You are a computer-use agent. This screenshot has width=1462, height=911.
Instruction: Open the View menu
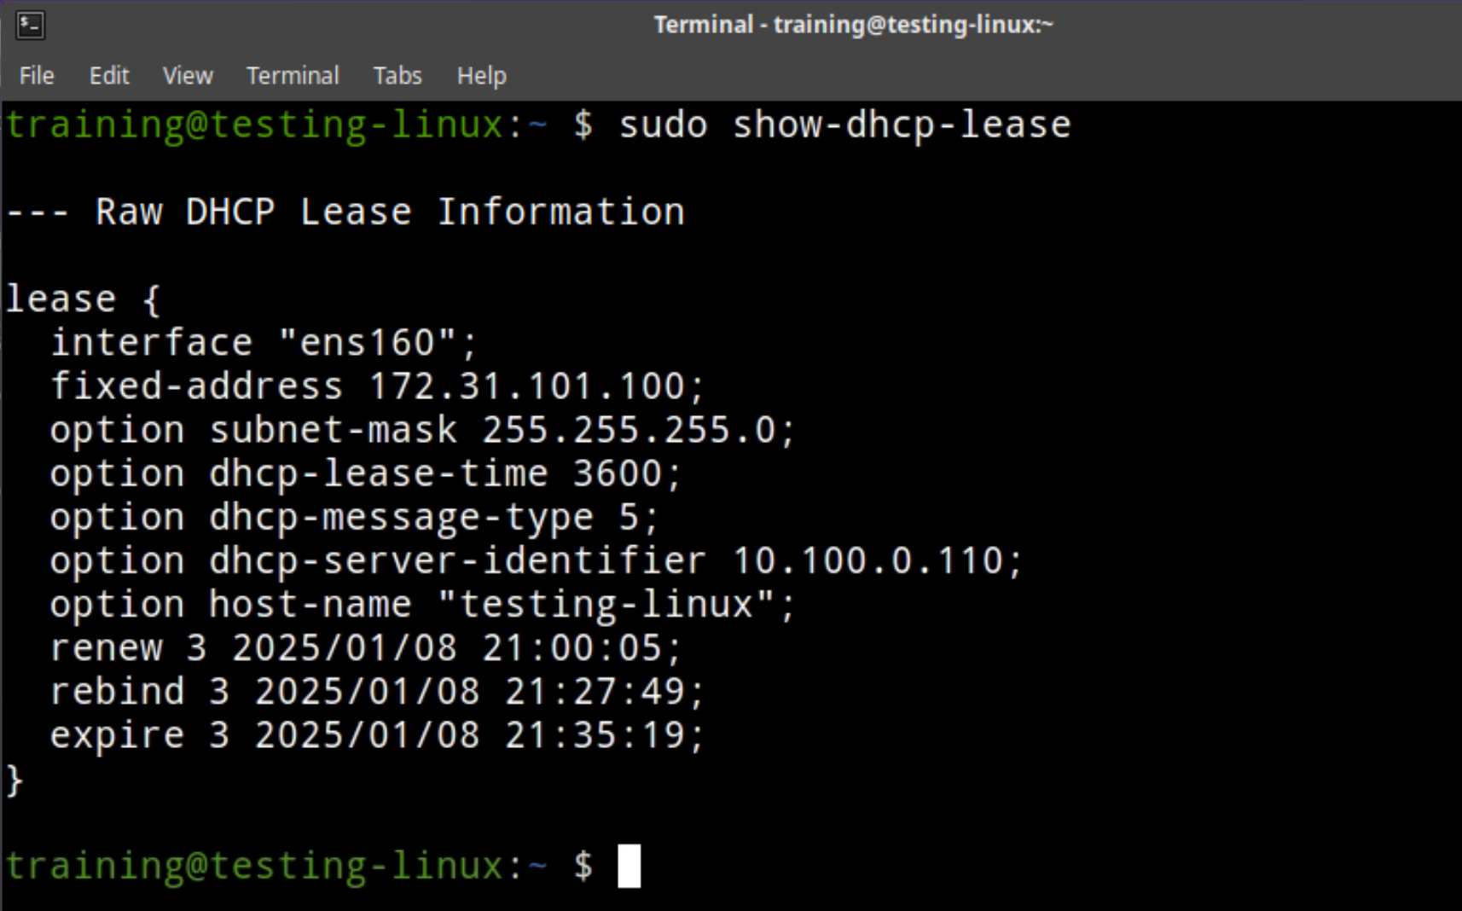188,76
